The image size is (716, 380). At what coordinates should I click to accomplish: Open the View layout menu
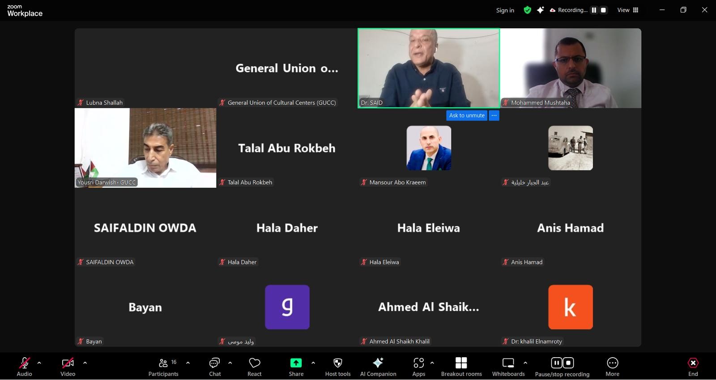click(628, 10)
